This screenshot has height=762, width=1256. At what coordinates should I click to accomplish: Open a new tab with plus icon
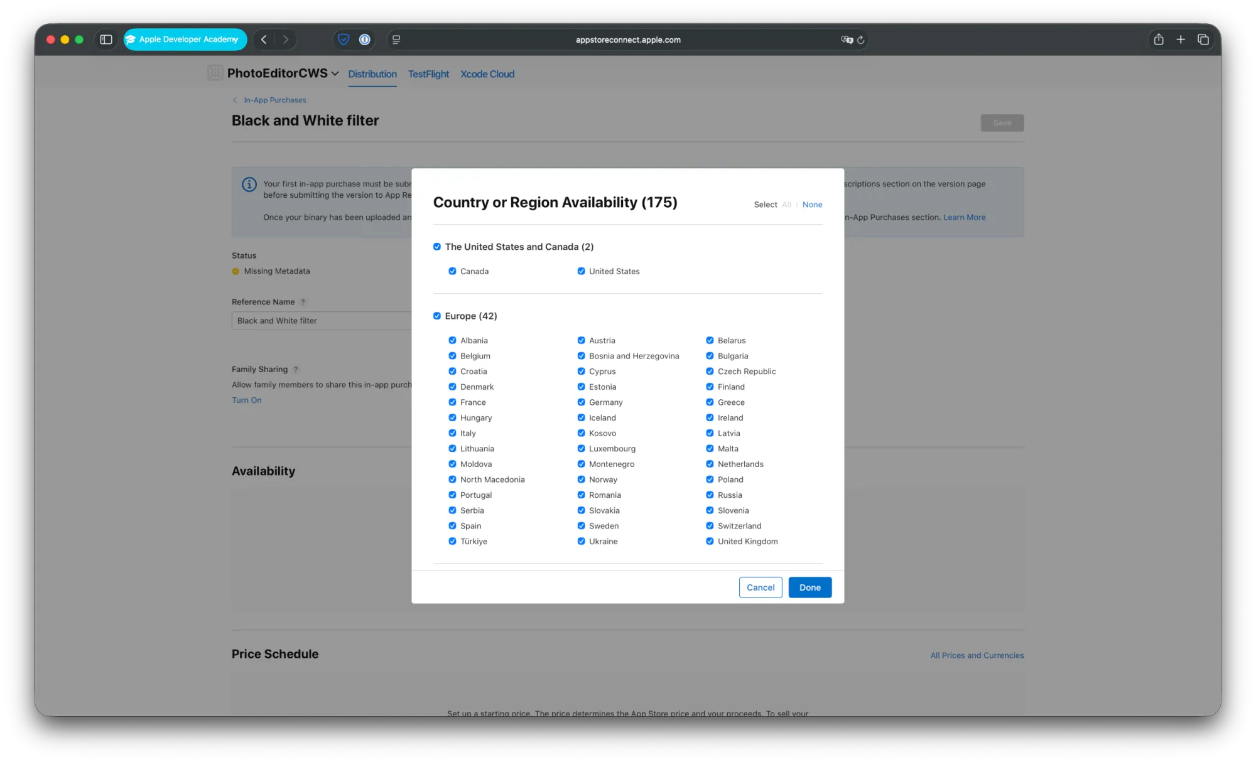pos(1181,40)
